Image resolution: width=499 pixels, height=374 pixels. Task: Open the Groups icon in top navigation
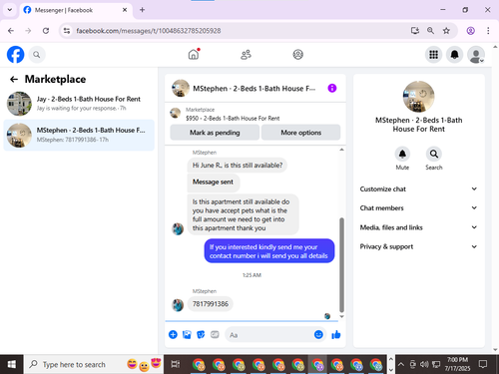[297, 55]
